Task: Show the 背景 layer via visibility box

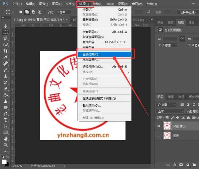Action: coord(159,136)
